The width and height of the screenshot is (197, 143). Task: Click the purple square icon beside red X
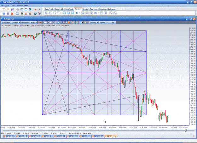point(8,13)
